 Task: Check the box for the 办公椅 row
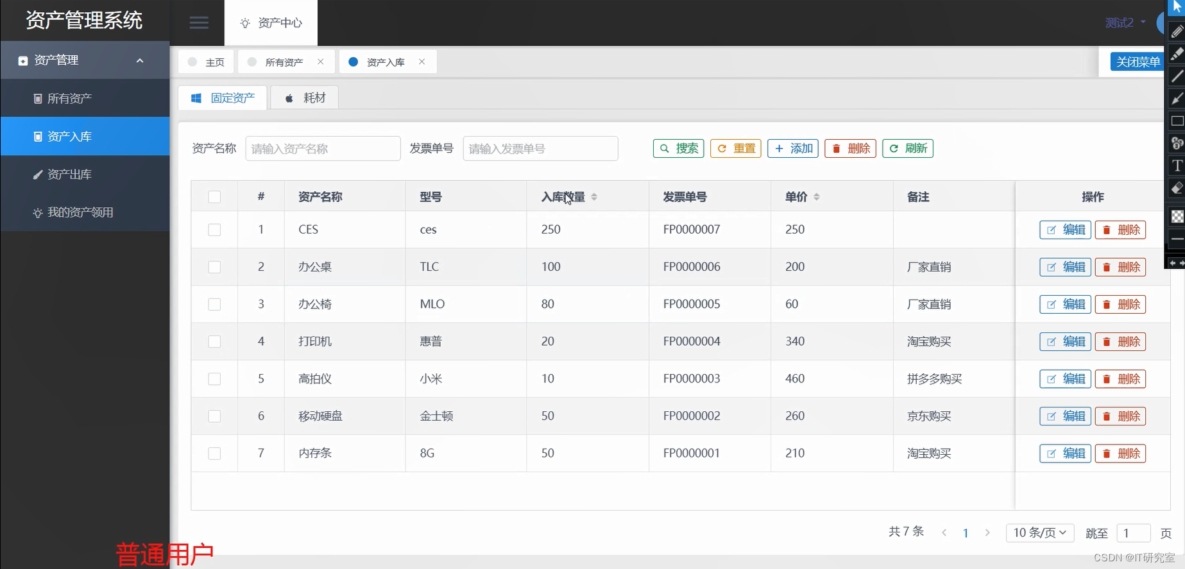point(214,304)
